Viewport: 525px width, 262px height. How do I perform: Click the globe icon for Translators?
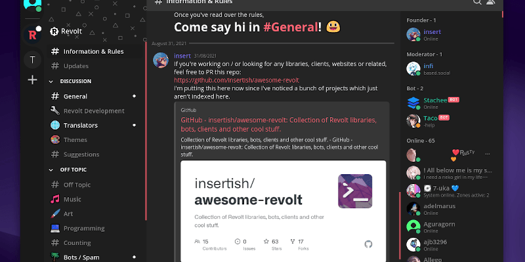pyautogui.click(x=55, y=125)
